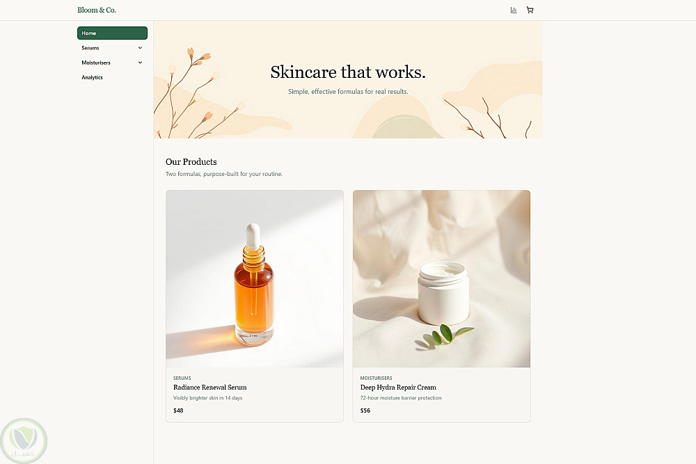Expand the Serums chevron in sidebar

[x=141, y=48]
